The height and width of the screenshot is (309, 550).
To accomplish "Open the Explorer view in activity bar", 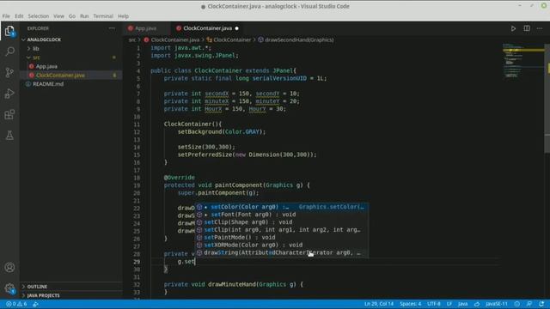I will 9,31.
